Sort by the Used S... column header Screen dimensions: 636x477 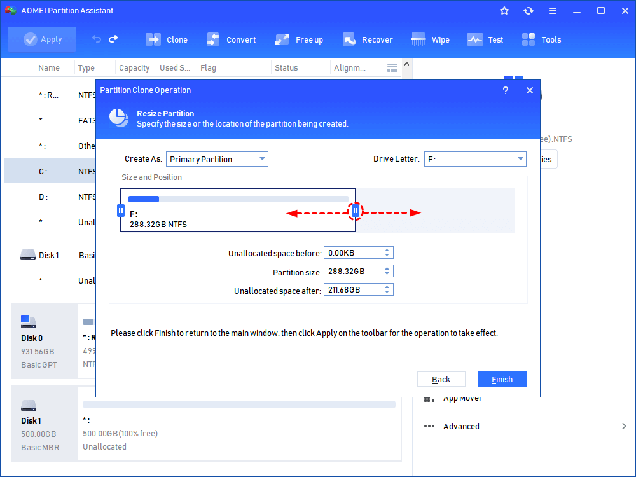point(175,68)
